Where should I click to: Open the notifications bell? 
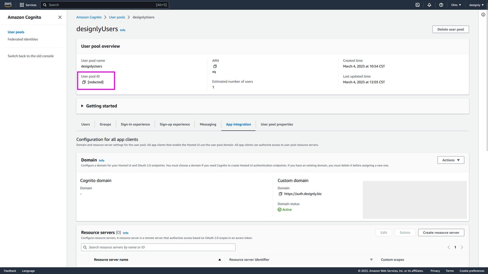[429, 5]
